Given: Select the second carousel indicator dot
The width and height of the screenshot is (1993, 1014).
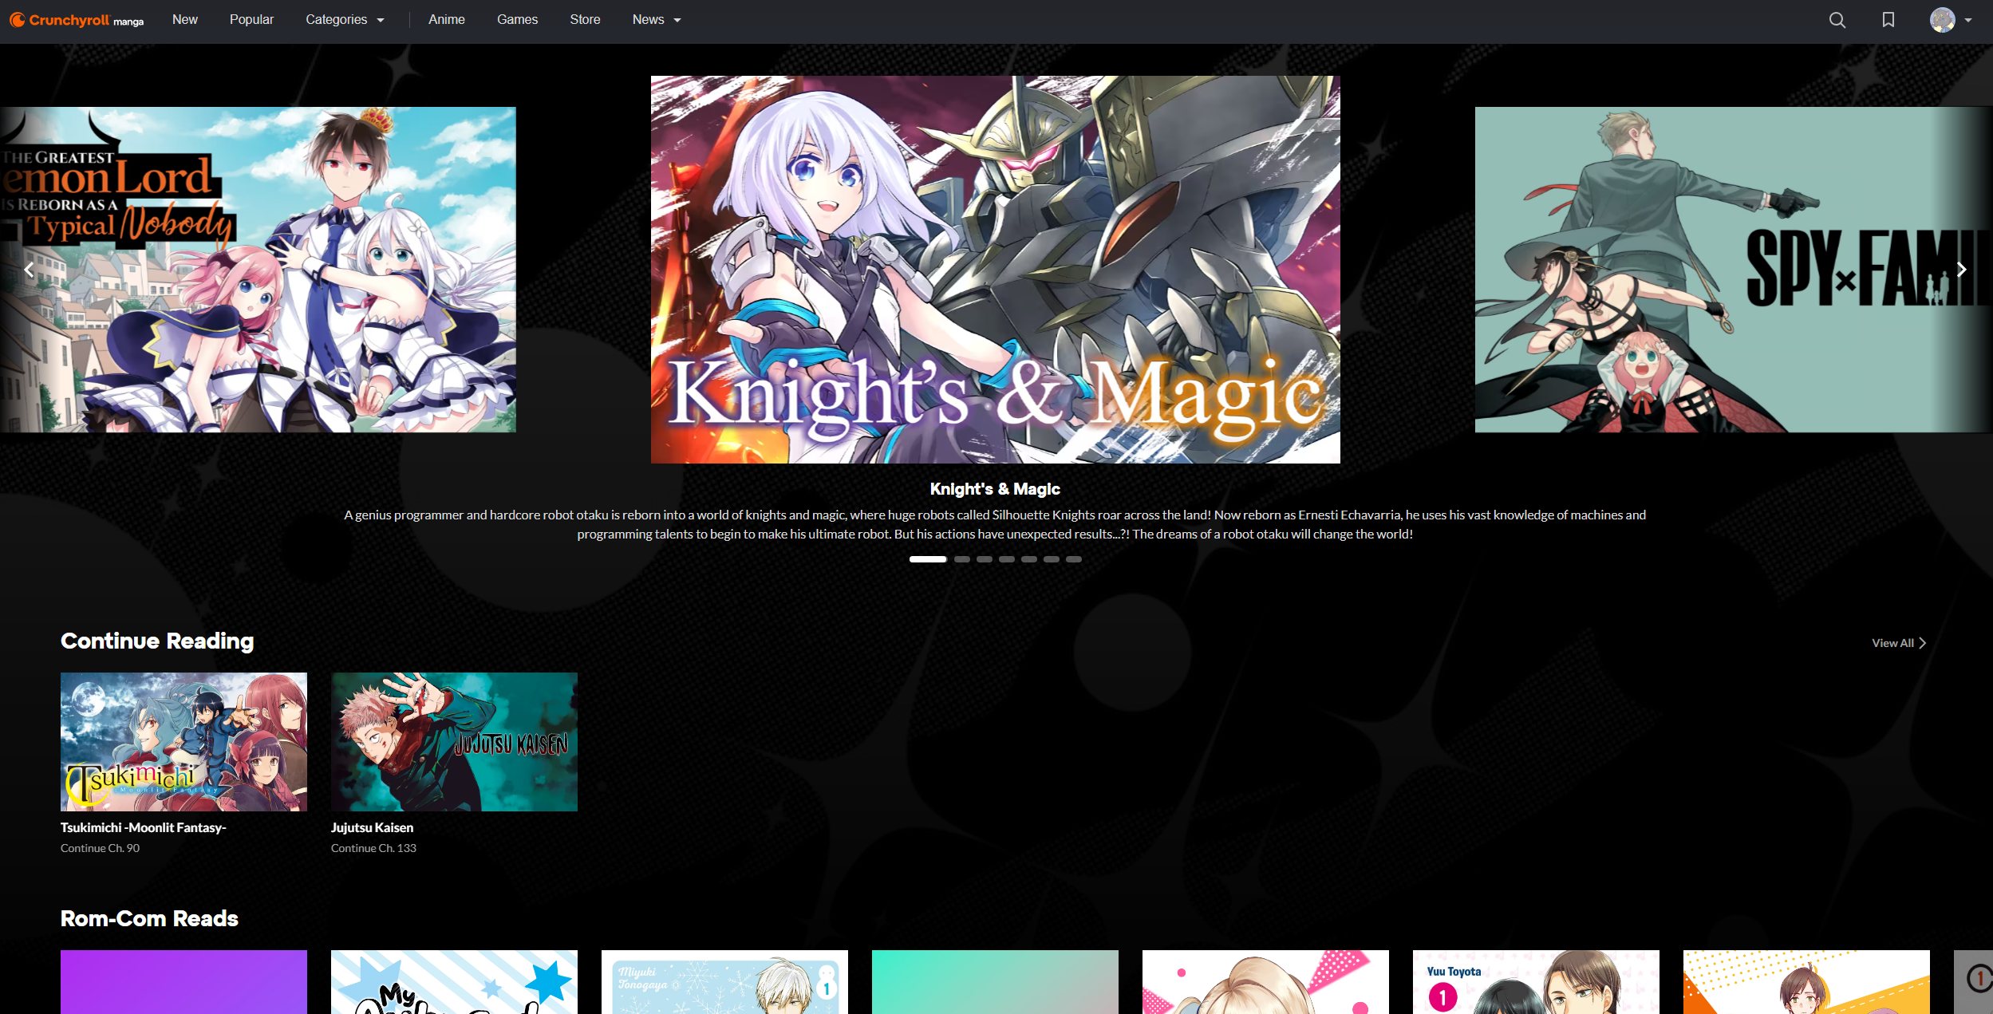Looking at the screenshot, I should point(962,559).
